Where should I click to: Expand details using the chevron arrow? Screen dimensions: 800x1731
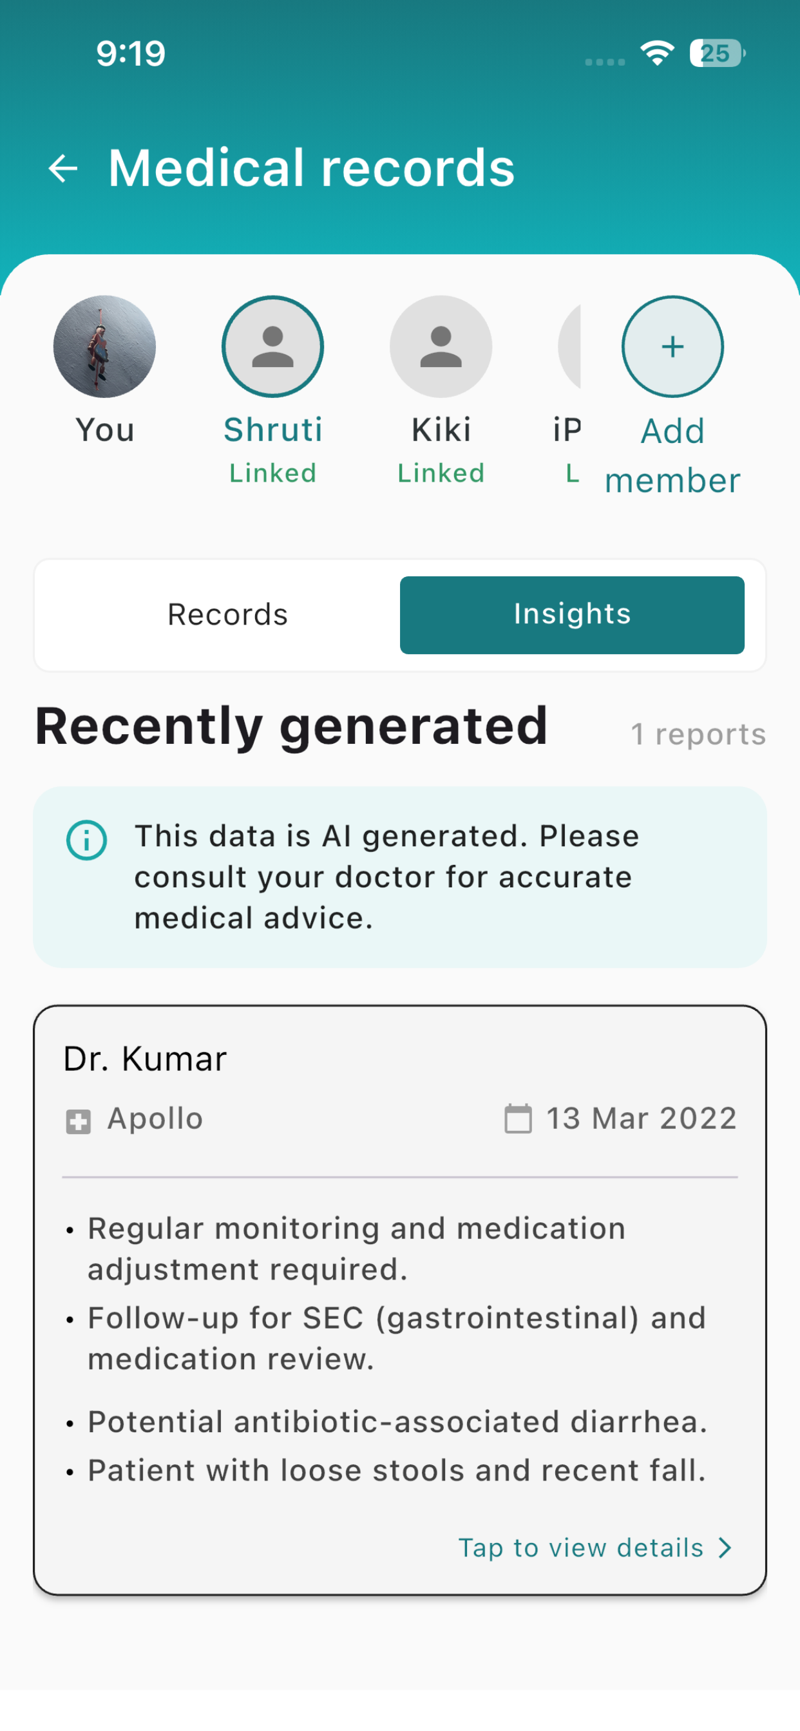(725, 1547)
